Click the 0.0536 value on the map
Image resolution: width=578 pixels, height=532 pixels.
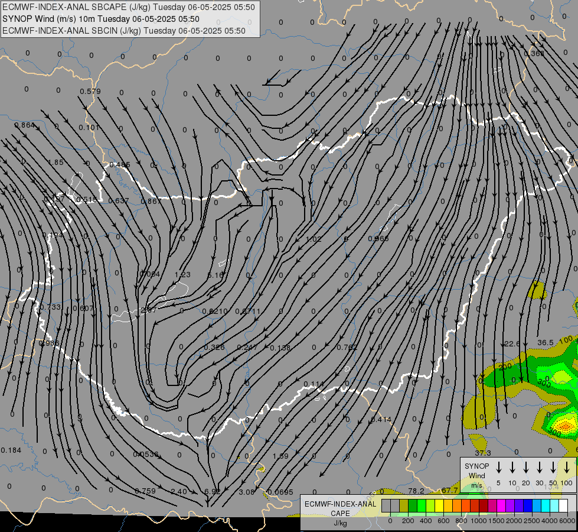click(146, 454)
